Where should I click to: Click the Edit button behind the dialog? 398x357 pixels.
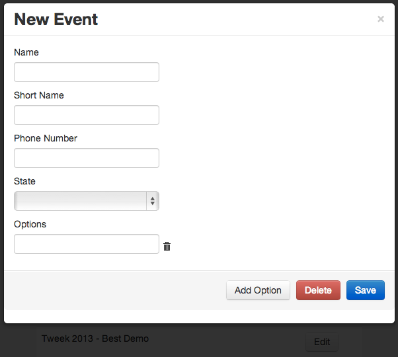click(322, 342)
